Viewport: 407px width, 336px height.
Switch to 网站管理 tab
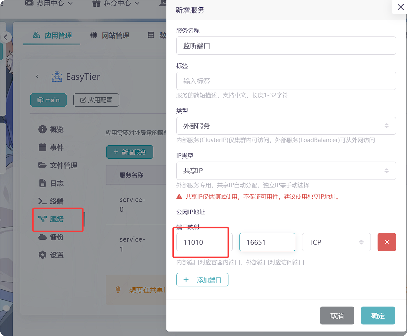click(110, 36)
